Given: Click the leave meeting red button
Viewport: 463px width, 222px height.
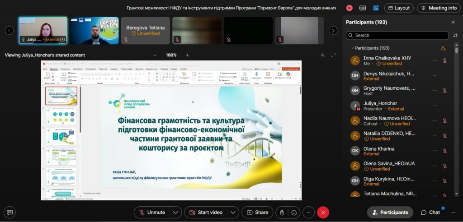Looking at the screenshot, I should tap(323, 213).
